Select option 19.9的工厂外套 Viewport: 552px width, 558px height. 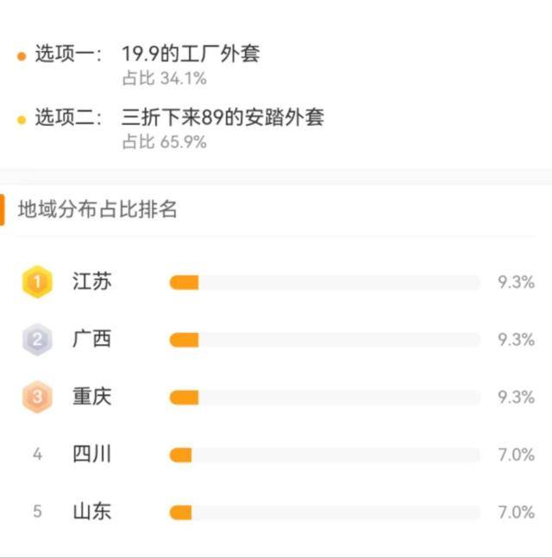click(x=191, y=53)
